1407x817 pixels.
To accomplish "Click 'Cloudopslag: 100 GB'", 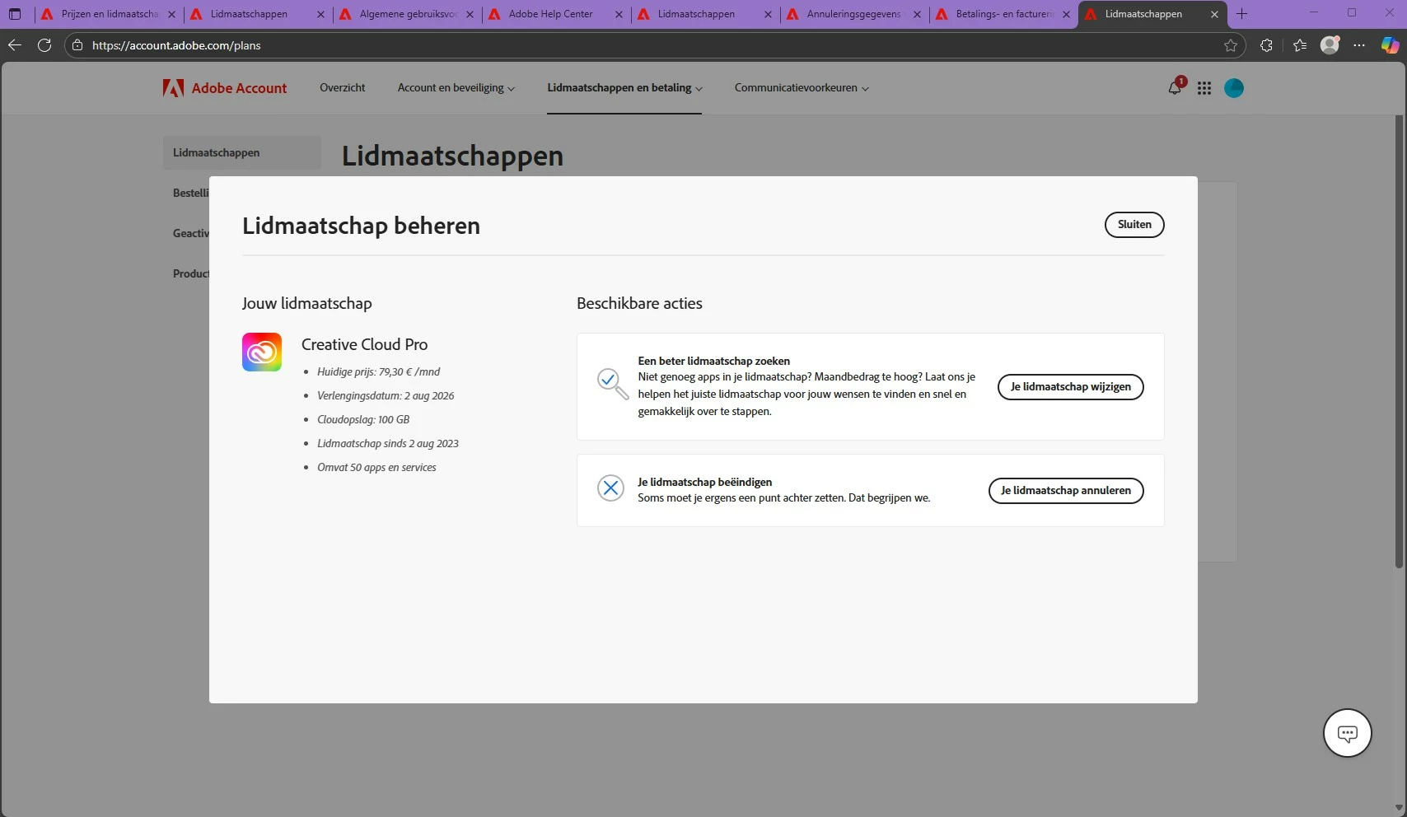I will [363, 420].
